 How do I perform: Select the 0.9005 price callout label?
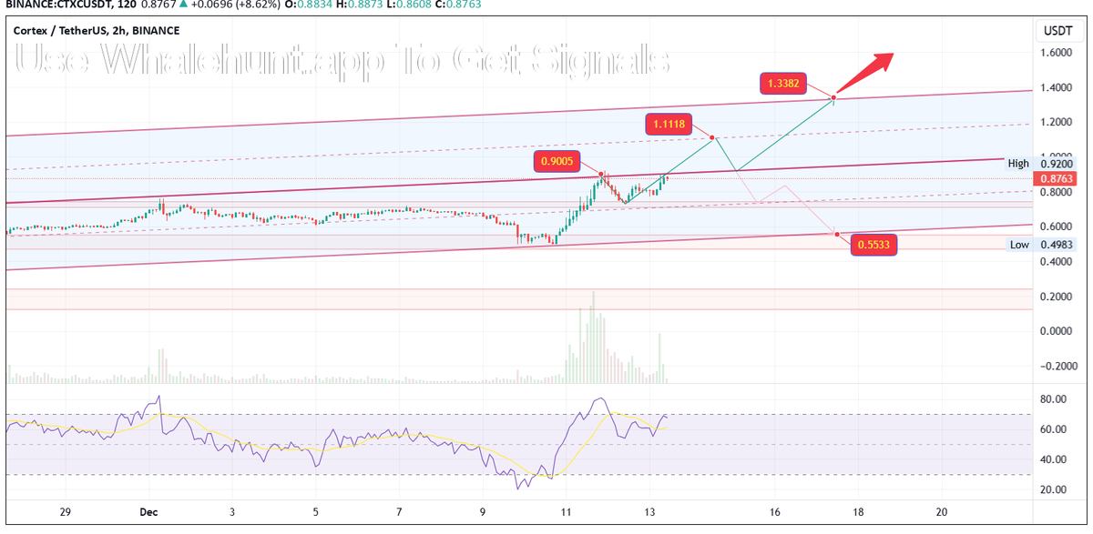[556, 162]
